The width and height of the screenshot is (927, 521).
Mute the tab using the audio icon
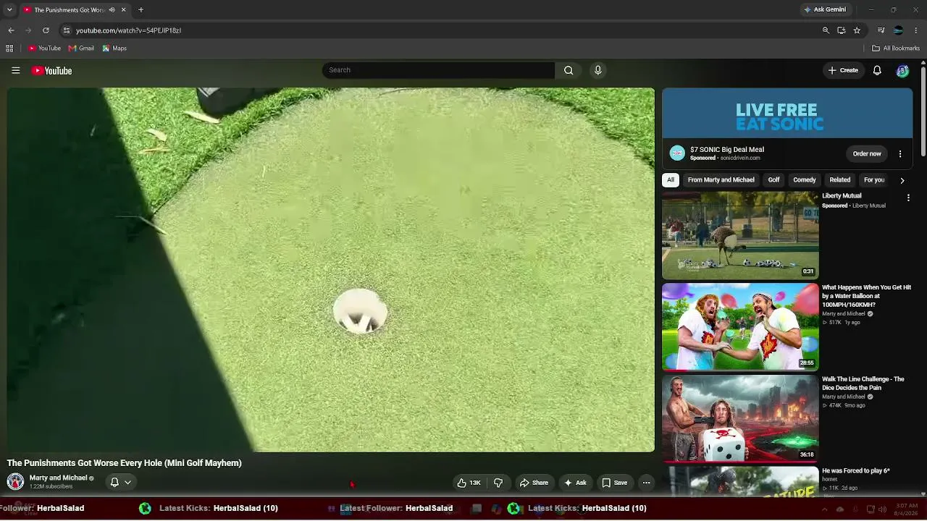click(112, 10)
